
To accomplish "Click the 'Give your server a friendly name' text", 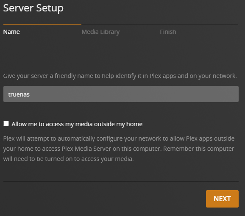I will [x=120, y=76].
